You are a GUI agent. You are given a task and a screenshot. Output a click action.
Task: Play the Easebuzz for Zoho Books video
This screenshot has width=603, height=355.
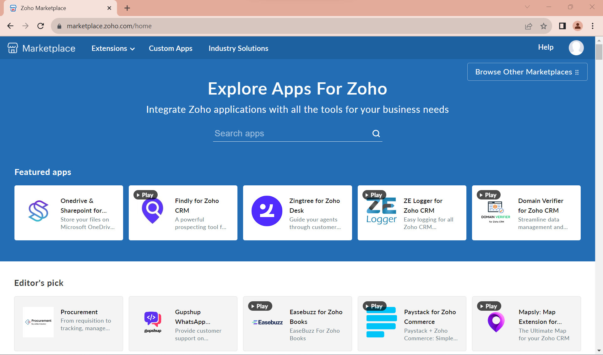pyautogui.click(x=260, y=306)
